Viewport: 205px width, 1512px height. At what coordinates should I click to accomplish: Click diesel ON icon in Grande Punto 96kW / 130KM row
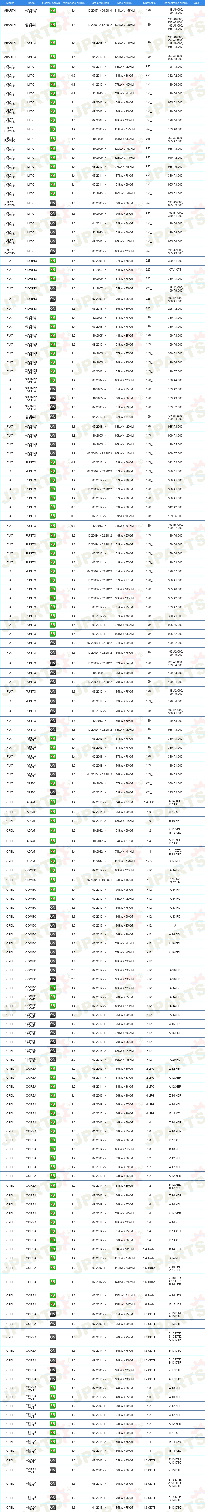53,444
